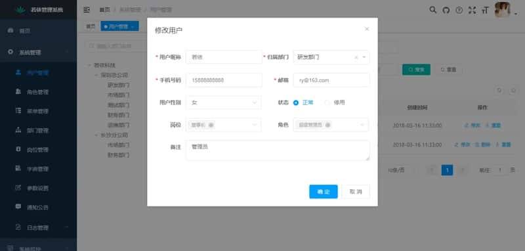Screen dimensions: 525x251
Task: Switch to the 首页 tag tab
Action: pos(91,26)
